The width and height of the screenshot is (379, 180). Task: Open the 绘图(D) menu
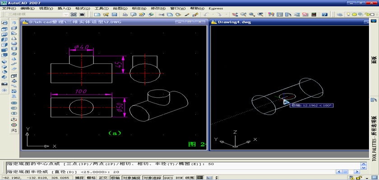click(120, 8)
